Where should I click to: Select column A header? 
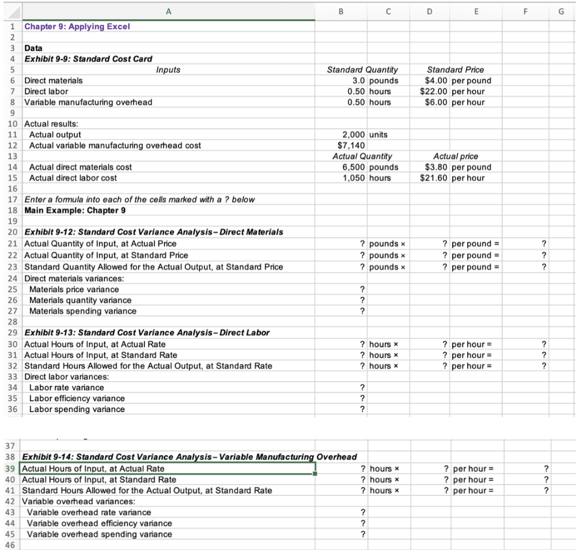click(168, 11)
